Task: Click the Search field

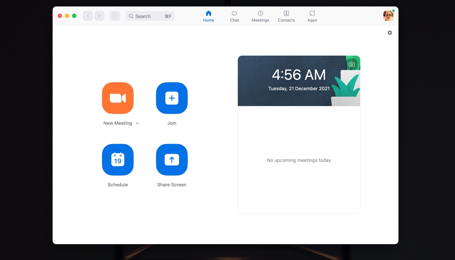Action: (150, 16)
